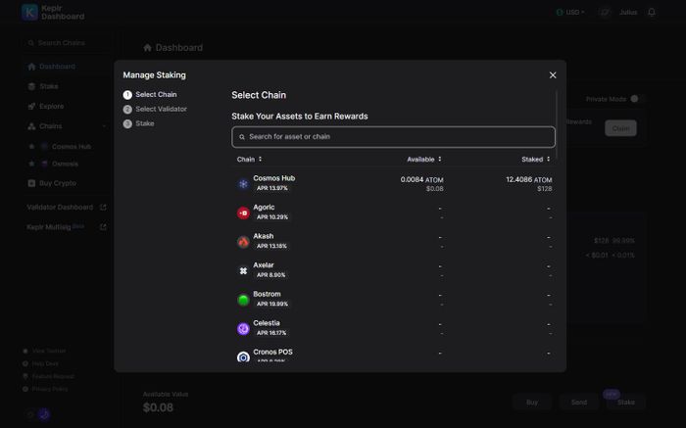Open the Help Desk link
This screenshot has width=686, height=428.
point(41,363)
